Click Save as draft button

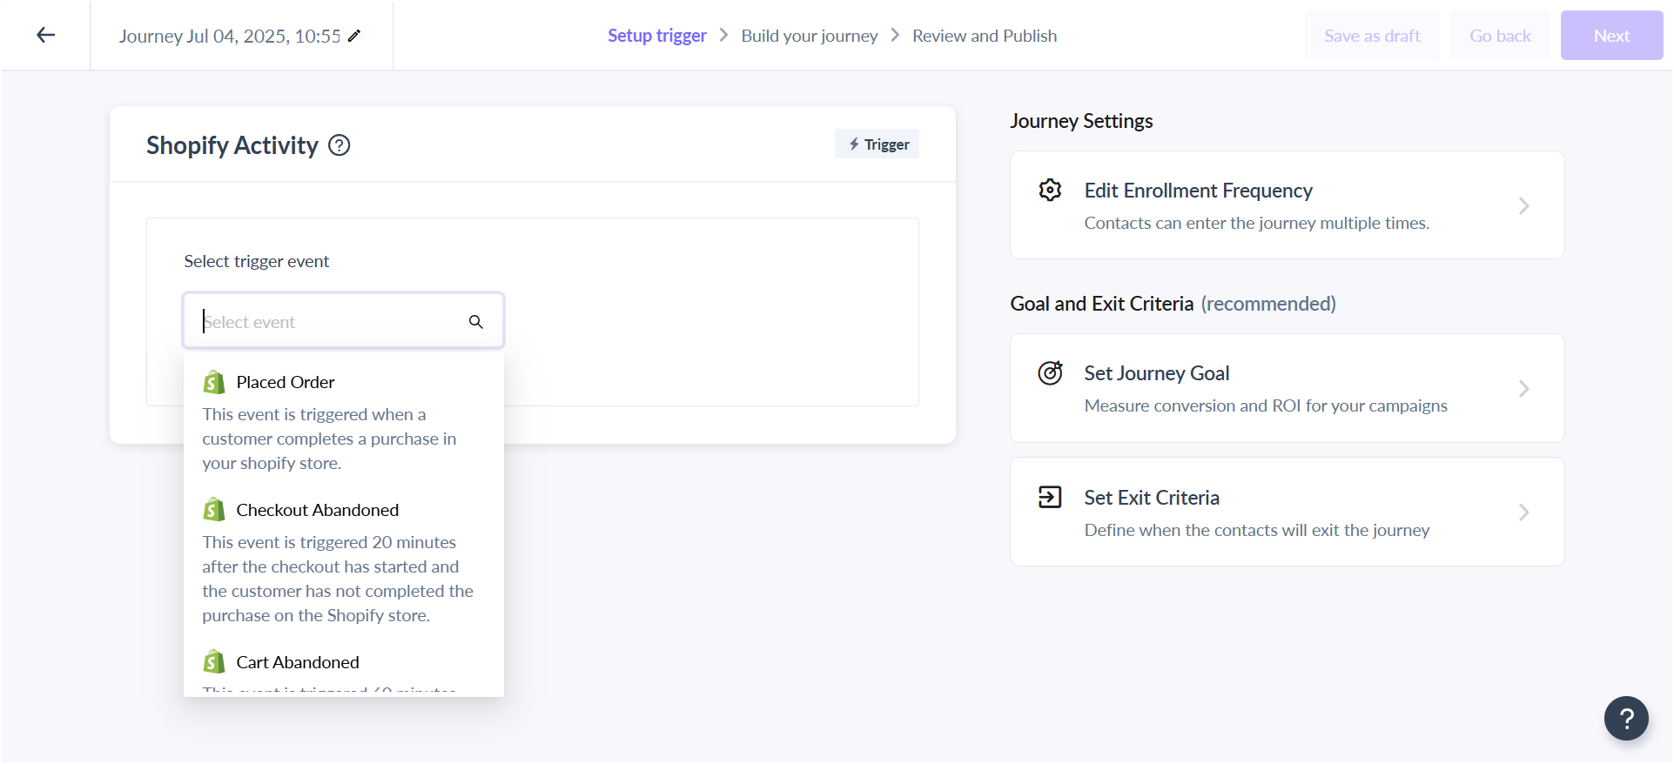[1372, 36]
